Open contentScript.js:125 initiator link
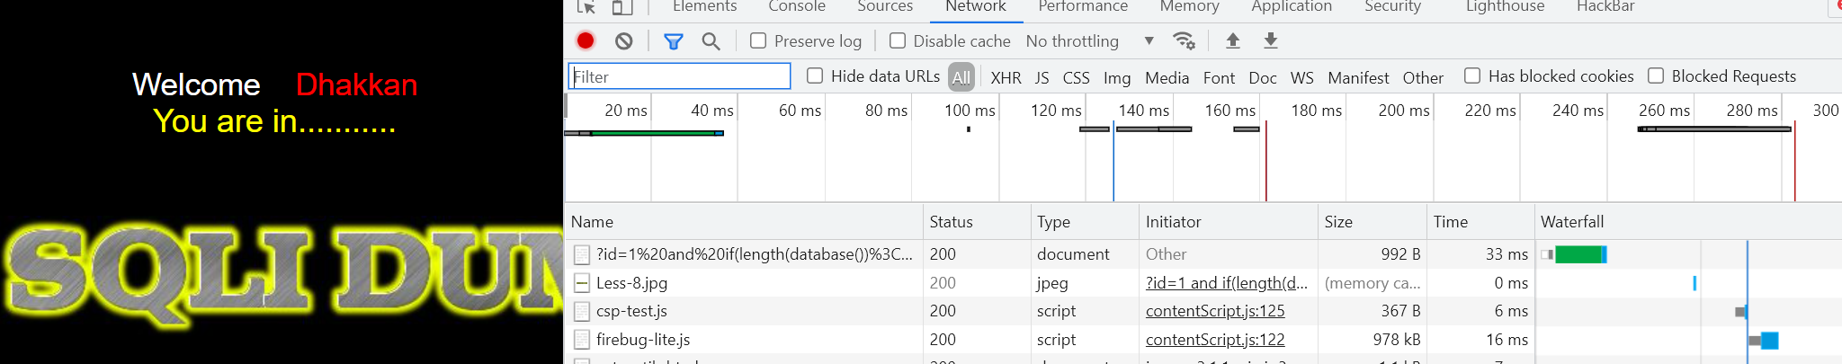Image resolution: width=1842 pixels, height=364 pixels. tap(1214, 311)
